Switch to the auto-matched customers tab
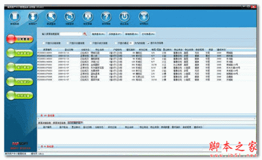Screen dimensions: 262x160 (x=75, y=123)
